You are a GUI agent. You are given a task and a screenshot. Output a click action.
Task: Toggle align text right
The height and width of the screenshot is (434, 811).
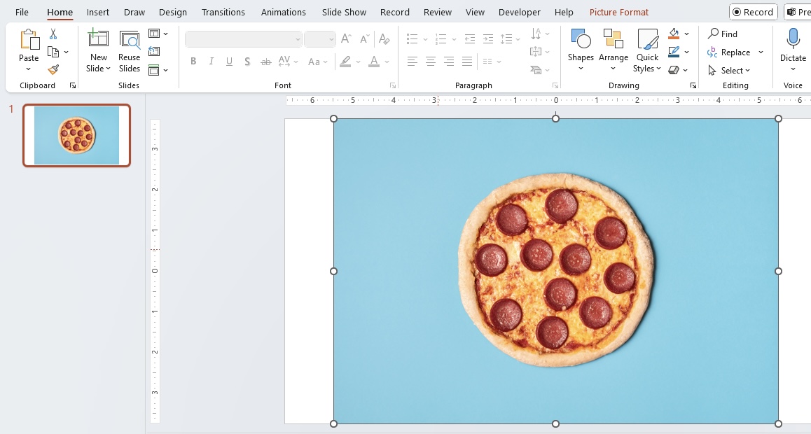(x=449, y=62)
